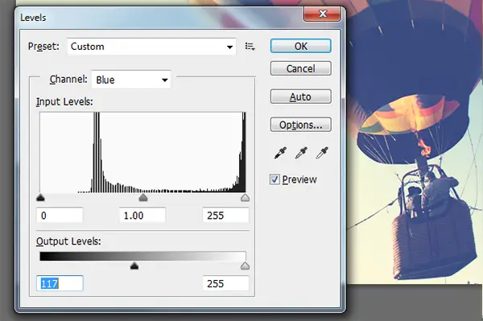This screenshot has height=321, width=483.
Task: Click the output white slider handle
Action: point(245,266)
